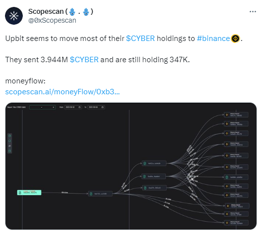Open the second $CYBER cashtag after 3.944M

click(84, 60)
